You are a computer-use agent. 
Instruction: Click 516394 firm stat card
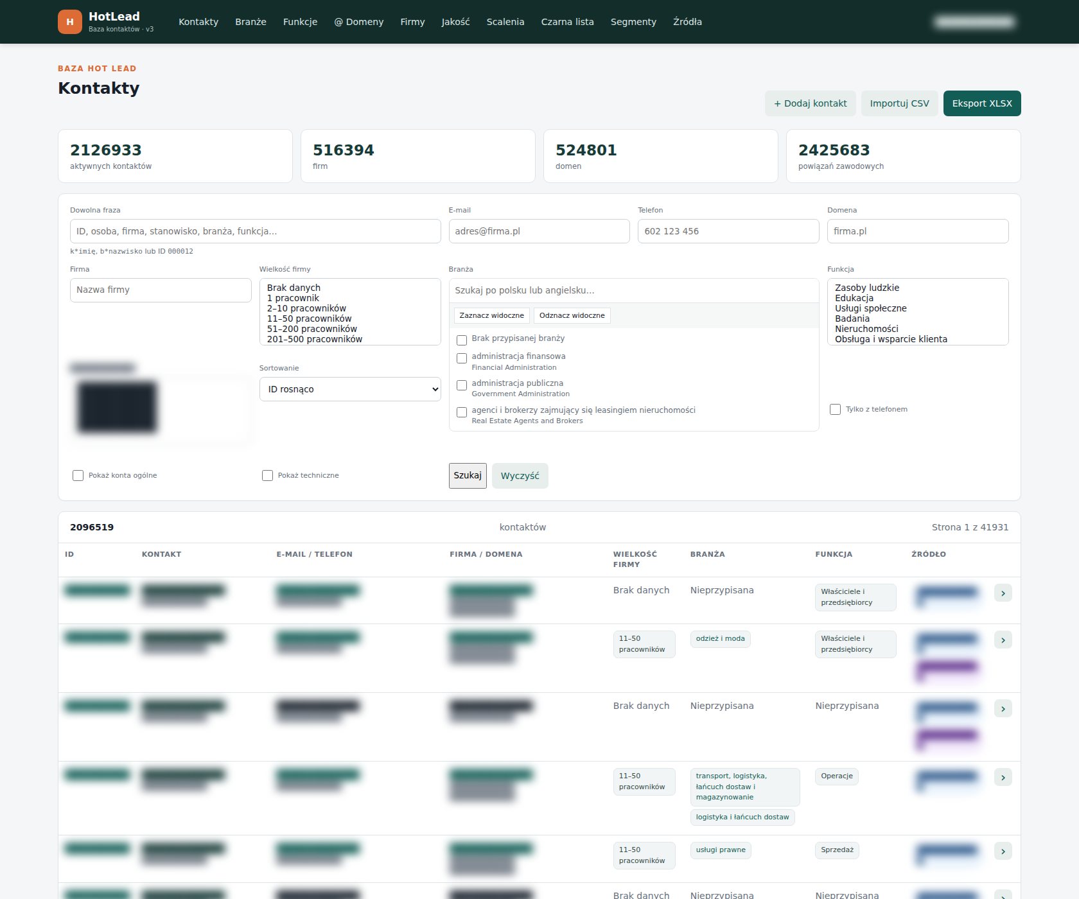coord(418,156)
